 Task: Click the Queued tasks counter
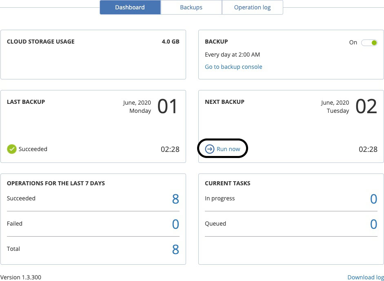[x=374, y=224]
